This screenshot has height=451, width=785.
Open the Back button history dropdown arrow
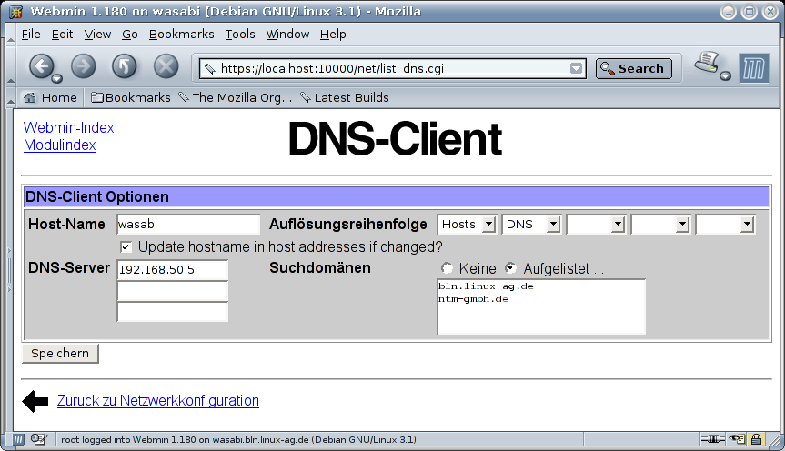pos(57,78)
